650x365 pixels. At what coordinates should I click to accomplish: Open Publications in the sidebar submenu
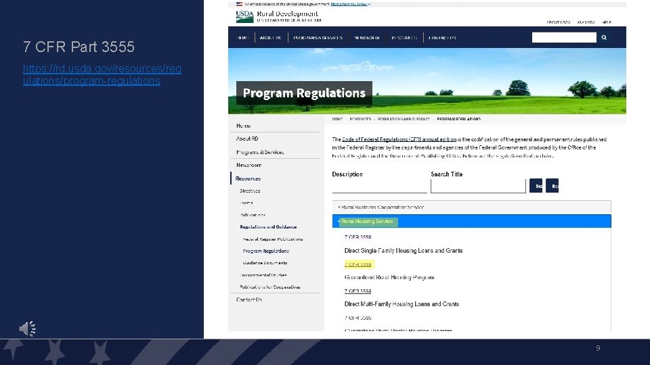[x=253, y=215]
